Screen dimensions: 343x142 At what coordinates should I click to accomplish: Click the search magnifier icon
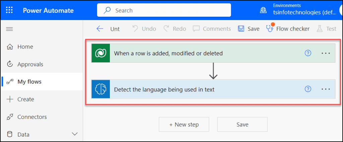pos(107,10)
